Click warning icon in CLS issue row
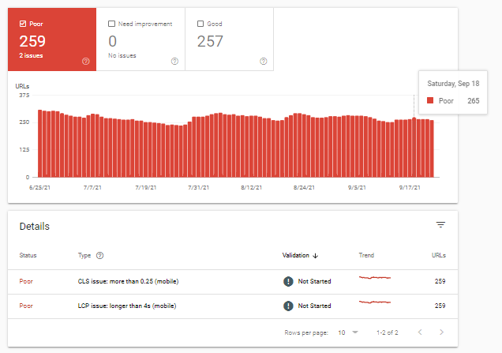 click(288, 281)
